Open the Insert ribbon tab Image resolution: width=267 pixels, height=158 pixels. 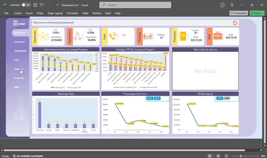tap(29, 13)
